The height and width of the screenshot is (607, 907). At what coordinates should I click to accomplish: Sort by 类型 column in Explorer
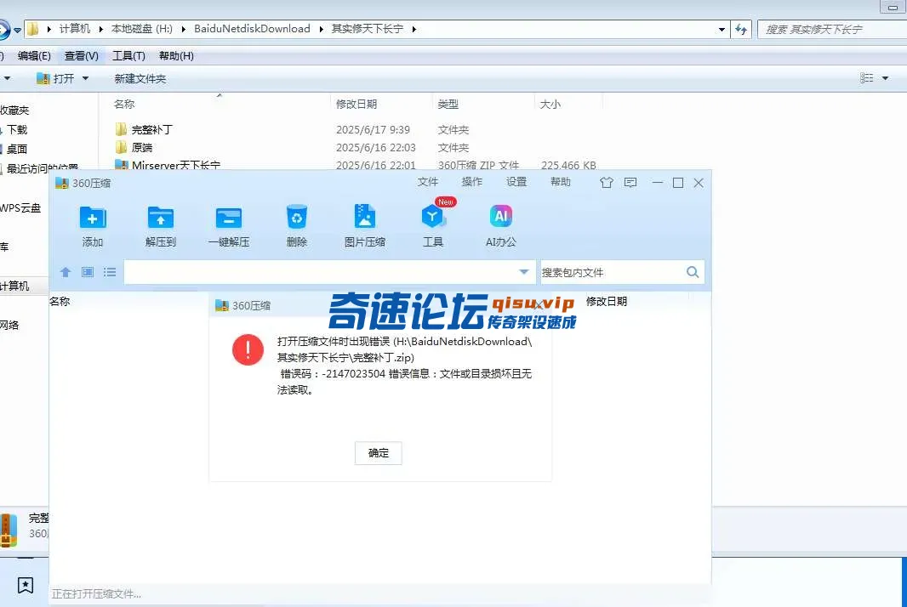point(448,104)
